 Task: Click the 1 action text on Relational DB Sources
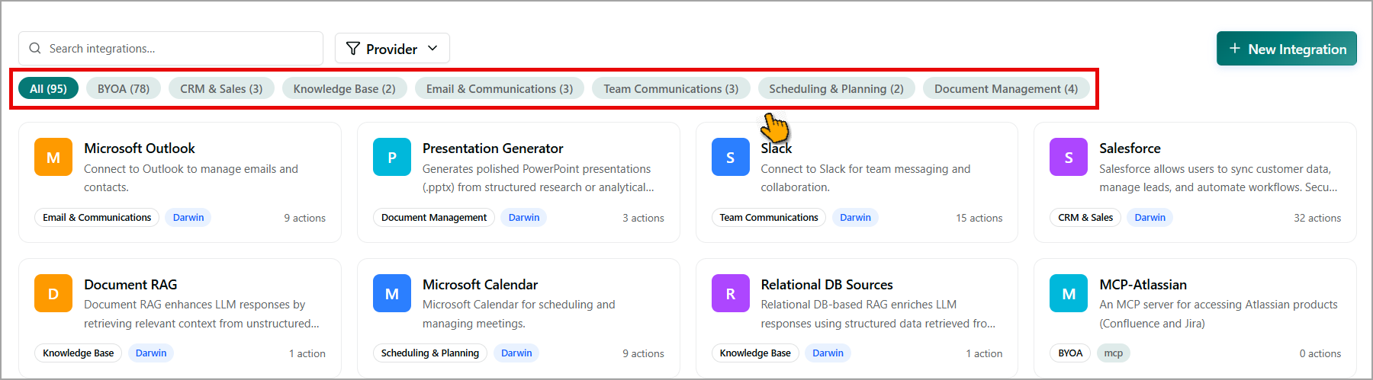[x=984, y=353]
